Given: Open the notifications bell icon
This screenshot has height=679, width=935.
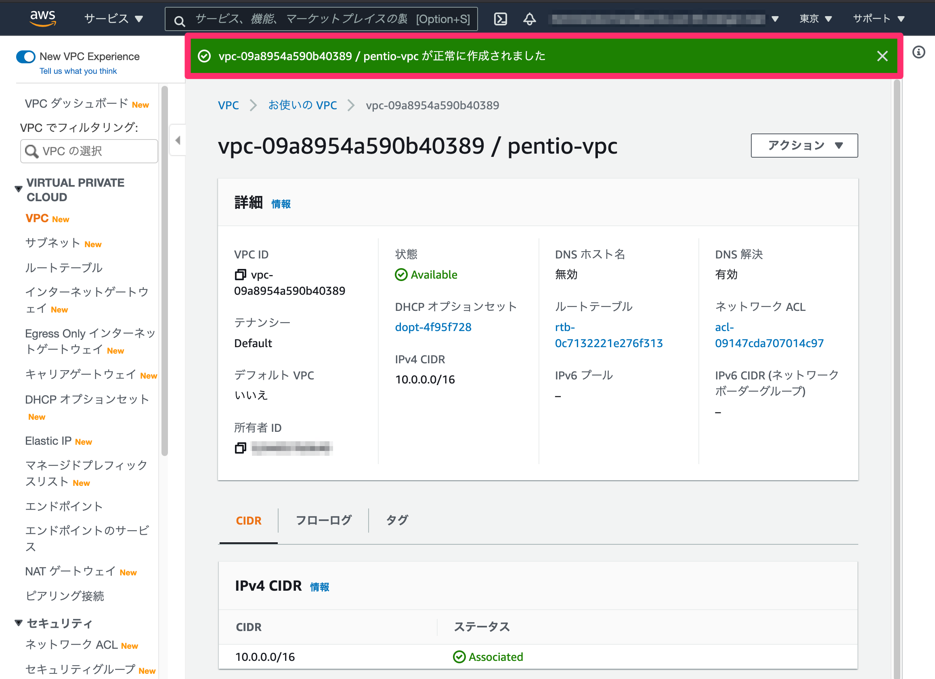Looking at the screenshot, I should (x=530, y=19).
